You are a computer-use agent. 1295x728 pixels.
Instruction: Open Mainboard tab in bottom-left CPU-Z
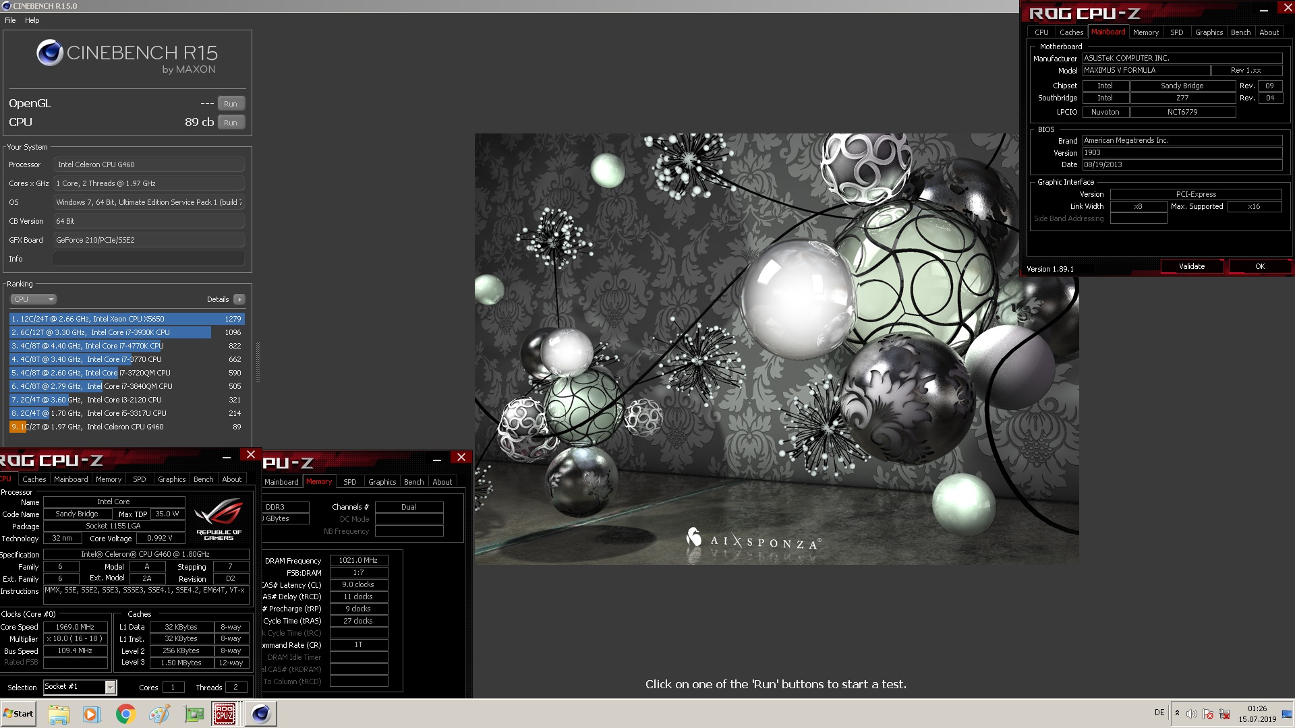click(71, 479)
